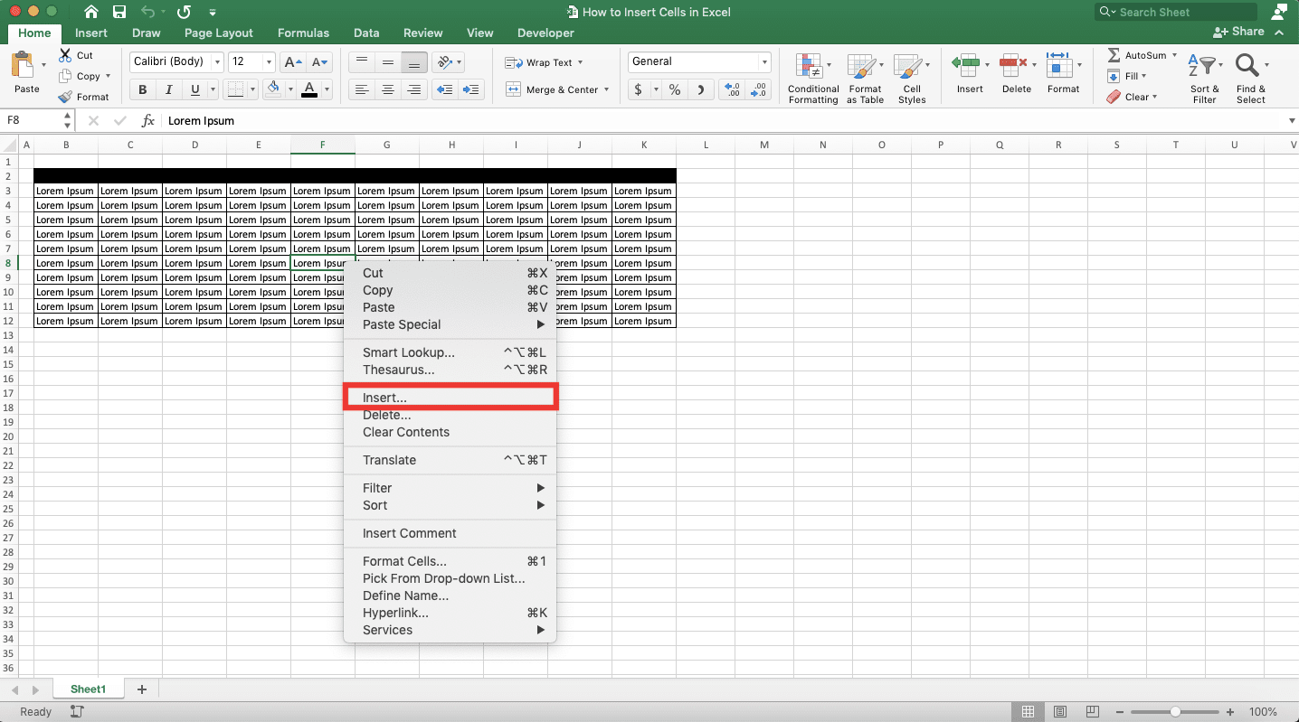Open the Calibri (Body) font name dropdown
This screenshot has height=722, width=1299.
coord(216,62)
